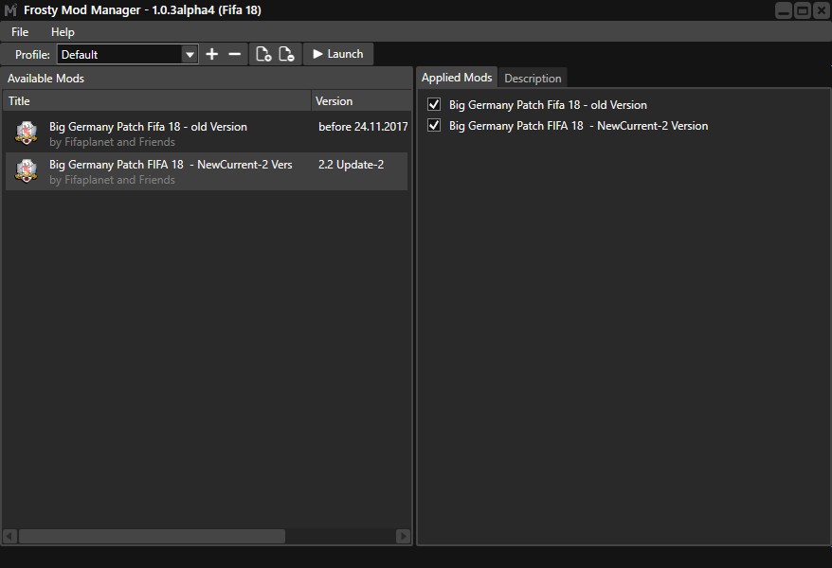Minimize the Frosty Mod Manager window
This screenshot has width=832, height=568.
pos(783,10)
